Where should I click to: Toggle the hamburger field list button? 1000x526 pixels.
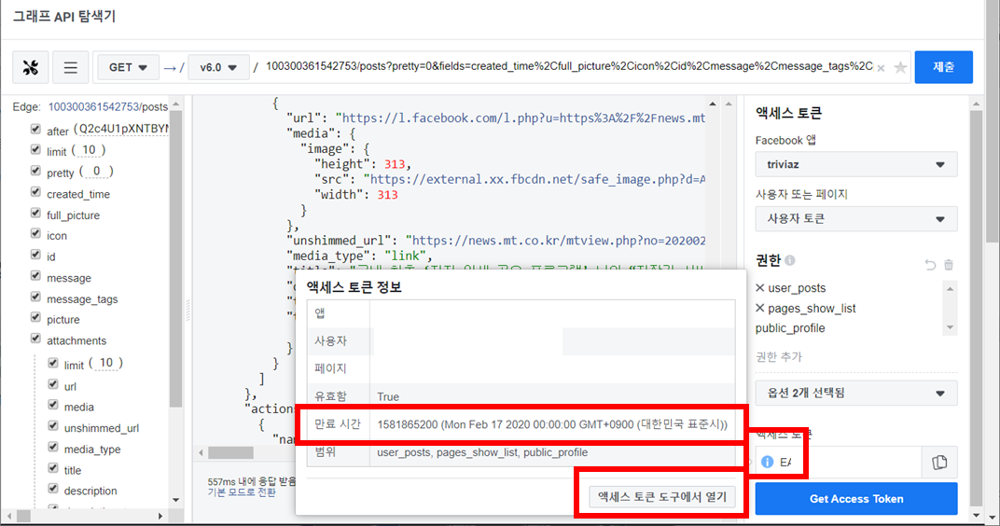click(x=70, y=67)
